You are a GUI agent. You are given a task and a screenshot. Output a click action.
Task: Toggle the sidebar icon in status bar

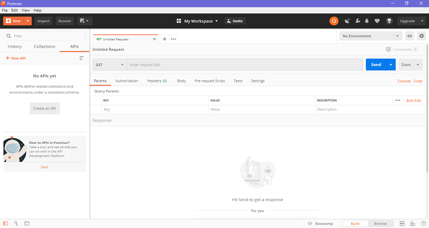(5, 224)
